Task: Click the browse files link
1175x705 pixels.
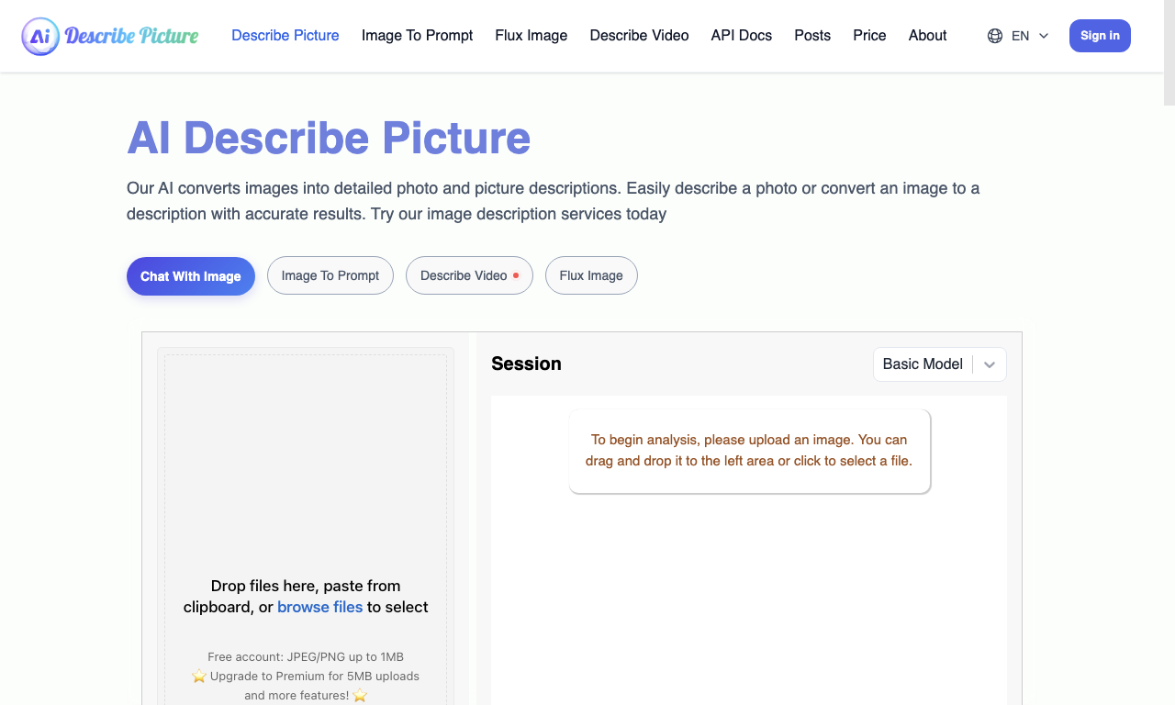Action: pyautogui.click(x=320, y=607)
